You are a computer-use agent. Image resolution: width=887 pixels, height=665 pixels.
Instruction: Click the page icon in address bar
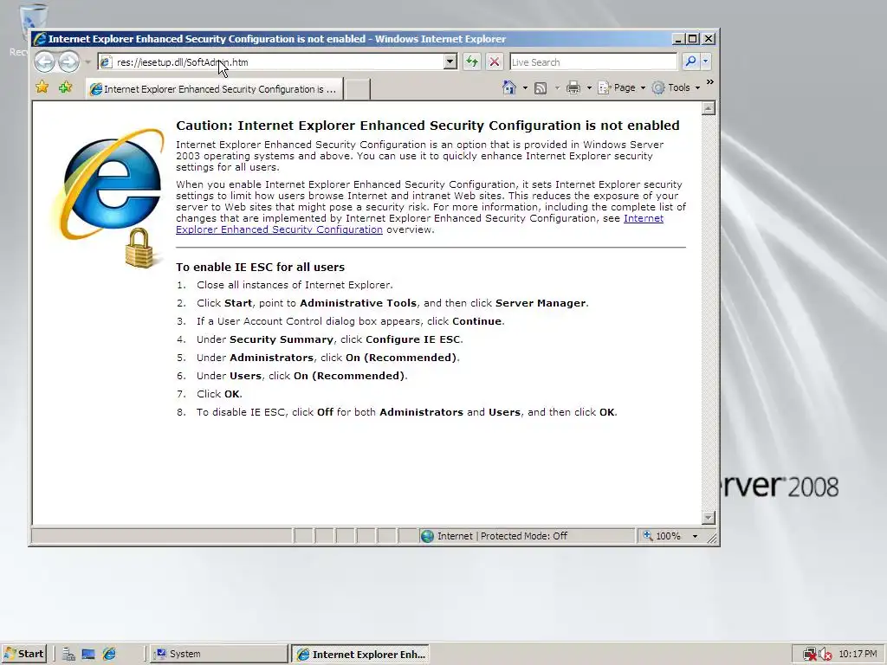106,62
